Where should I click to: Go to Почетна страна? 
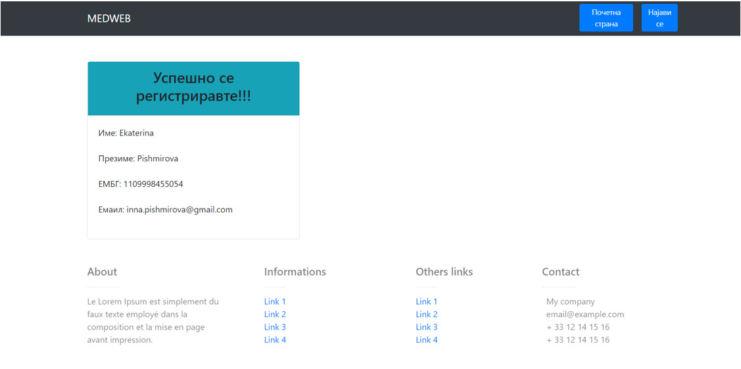(x=606, y=18)
